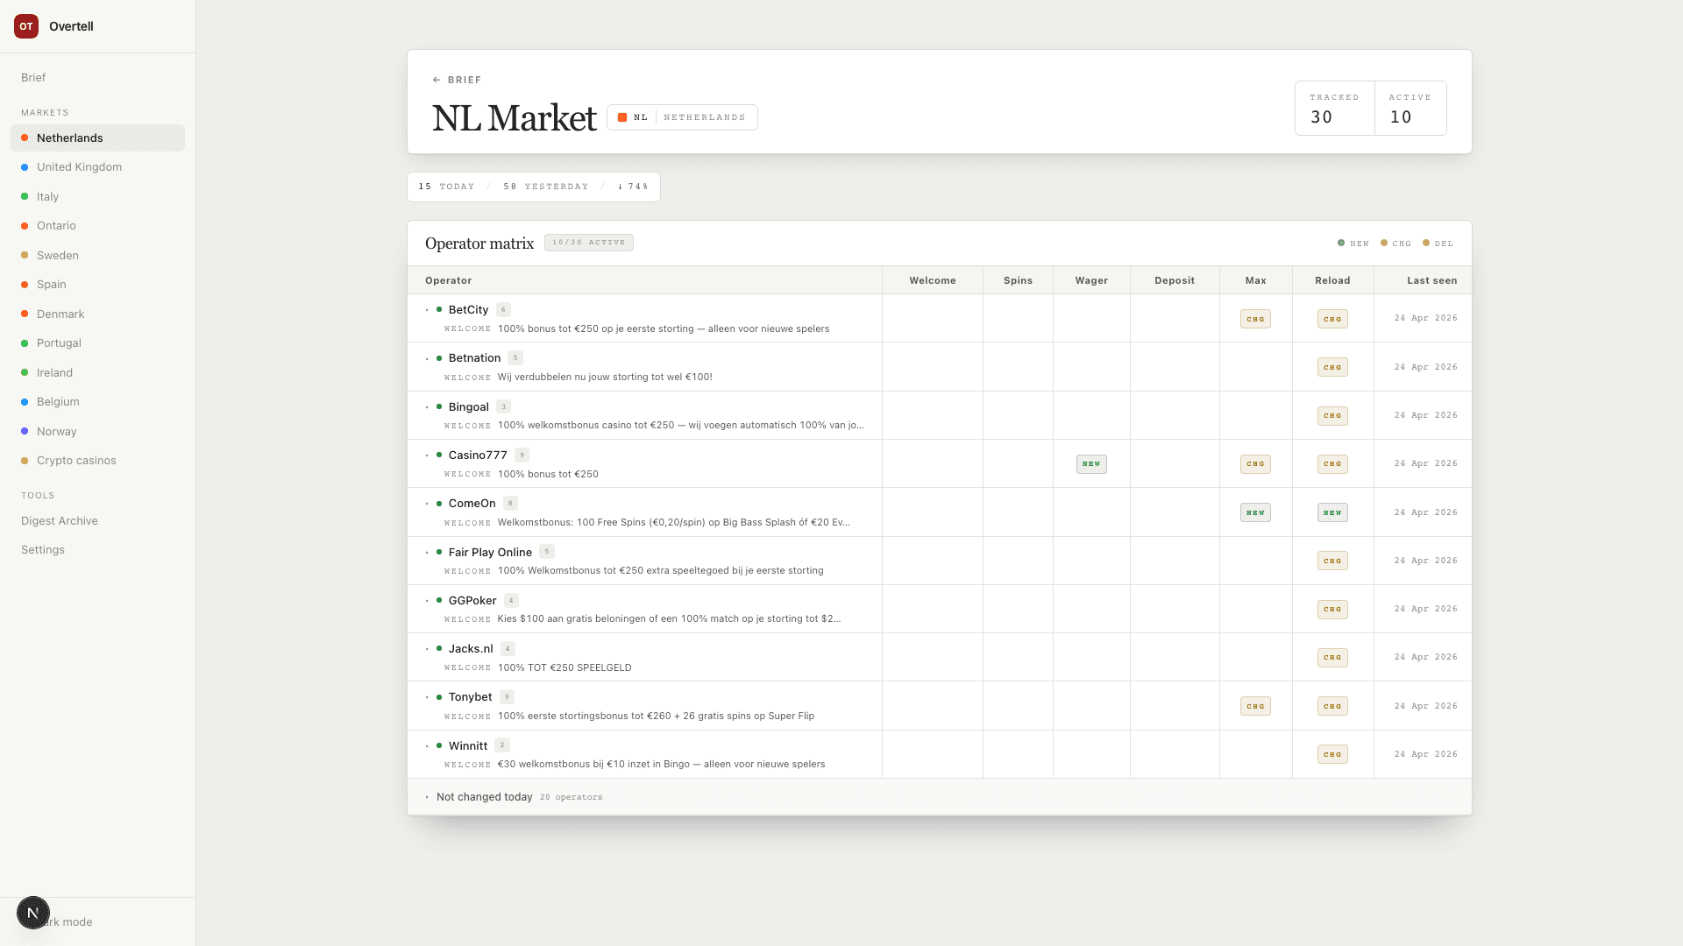Viewport: 1683px width, 946px height.
Task: Expand the BetCity operator row
Action: point(427,310)
